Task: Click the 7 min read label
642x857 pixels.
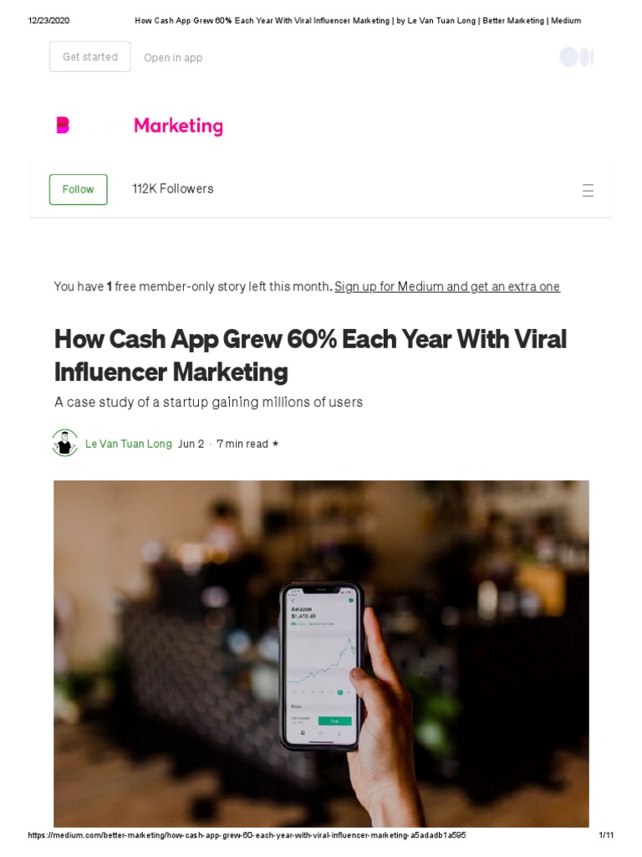Action: point(242,444)
